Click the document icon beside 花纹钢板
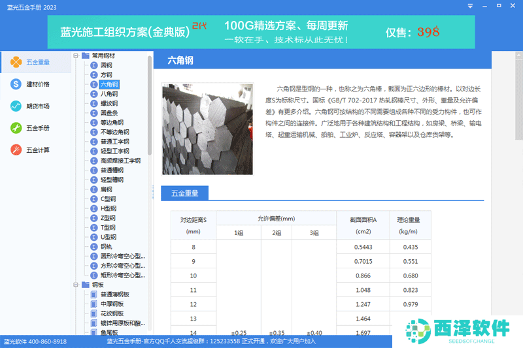This screenshot has height=348, width=523. (x=94, y=313)
